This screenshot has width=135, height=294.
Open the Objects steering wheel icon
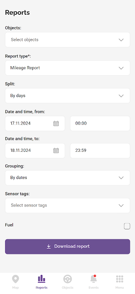68,279
